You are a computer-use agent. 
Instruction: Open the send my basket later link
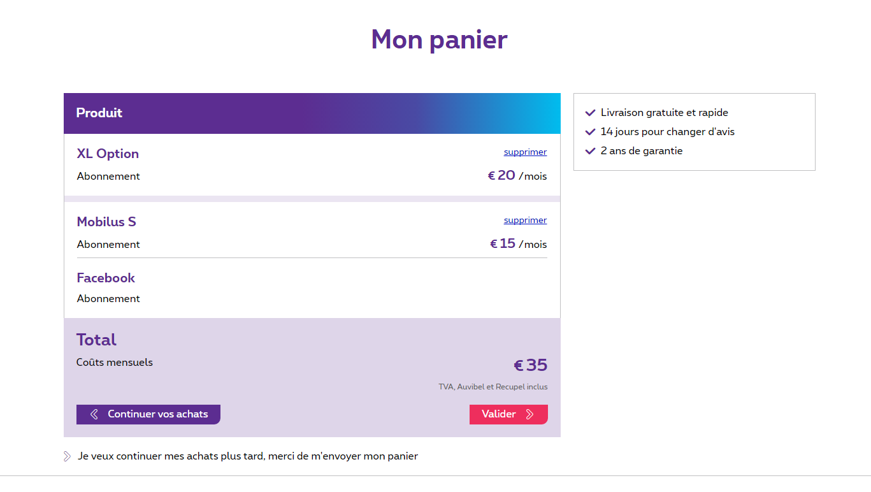click(248, 456)
